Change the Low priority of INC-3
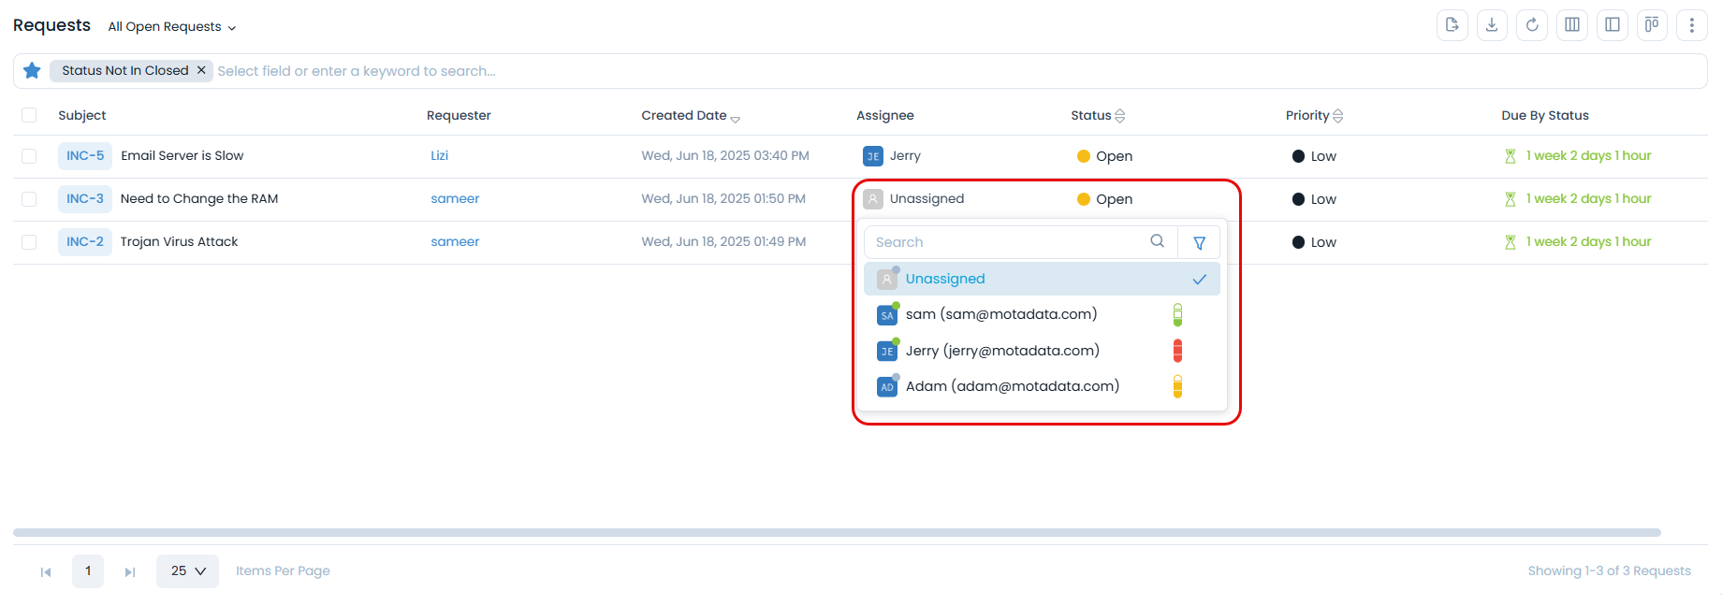Viewport: 1722px width, 606px height. point(1314,199)
